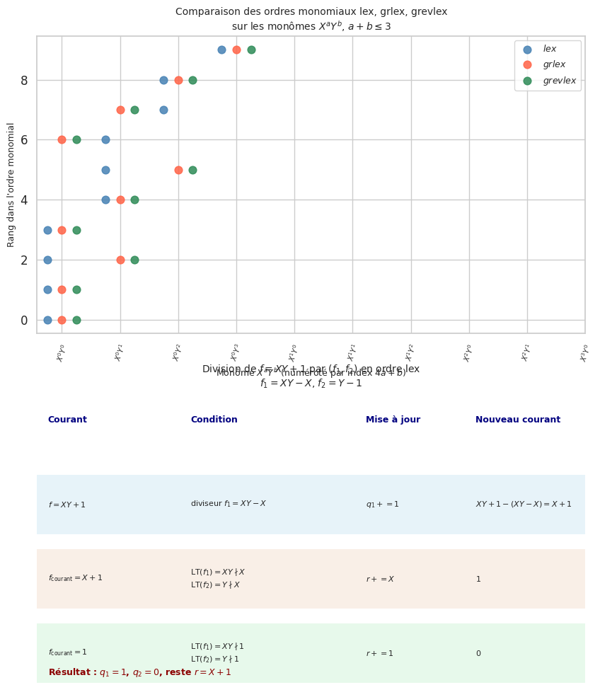Select the 'Mise à jour' column header
The image size is (600, 697).
393,420
